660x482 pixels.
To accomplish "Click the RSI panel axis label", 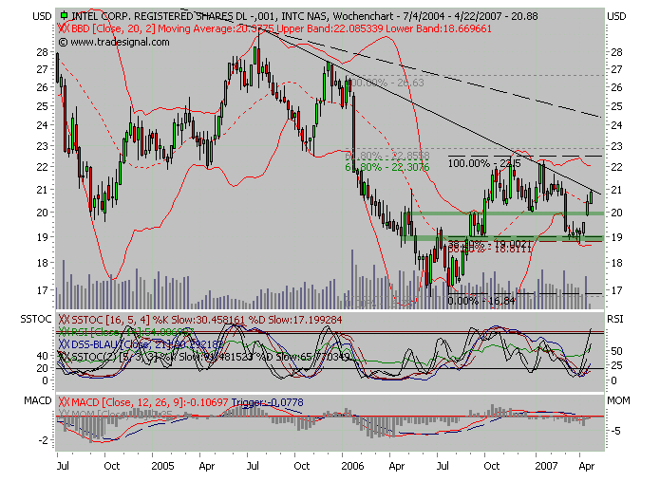I will pos(615,319).
